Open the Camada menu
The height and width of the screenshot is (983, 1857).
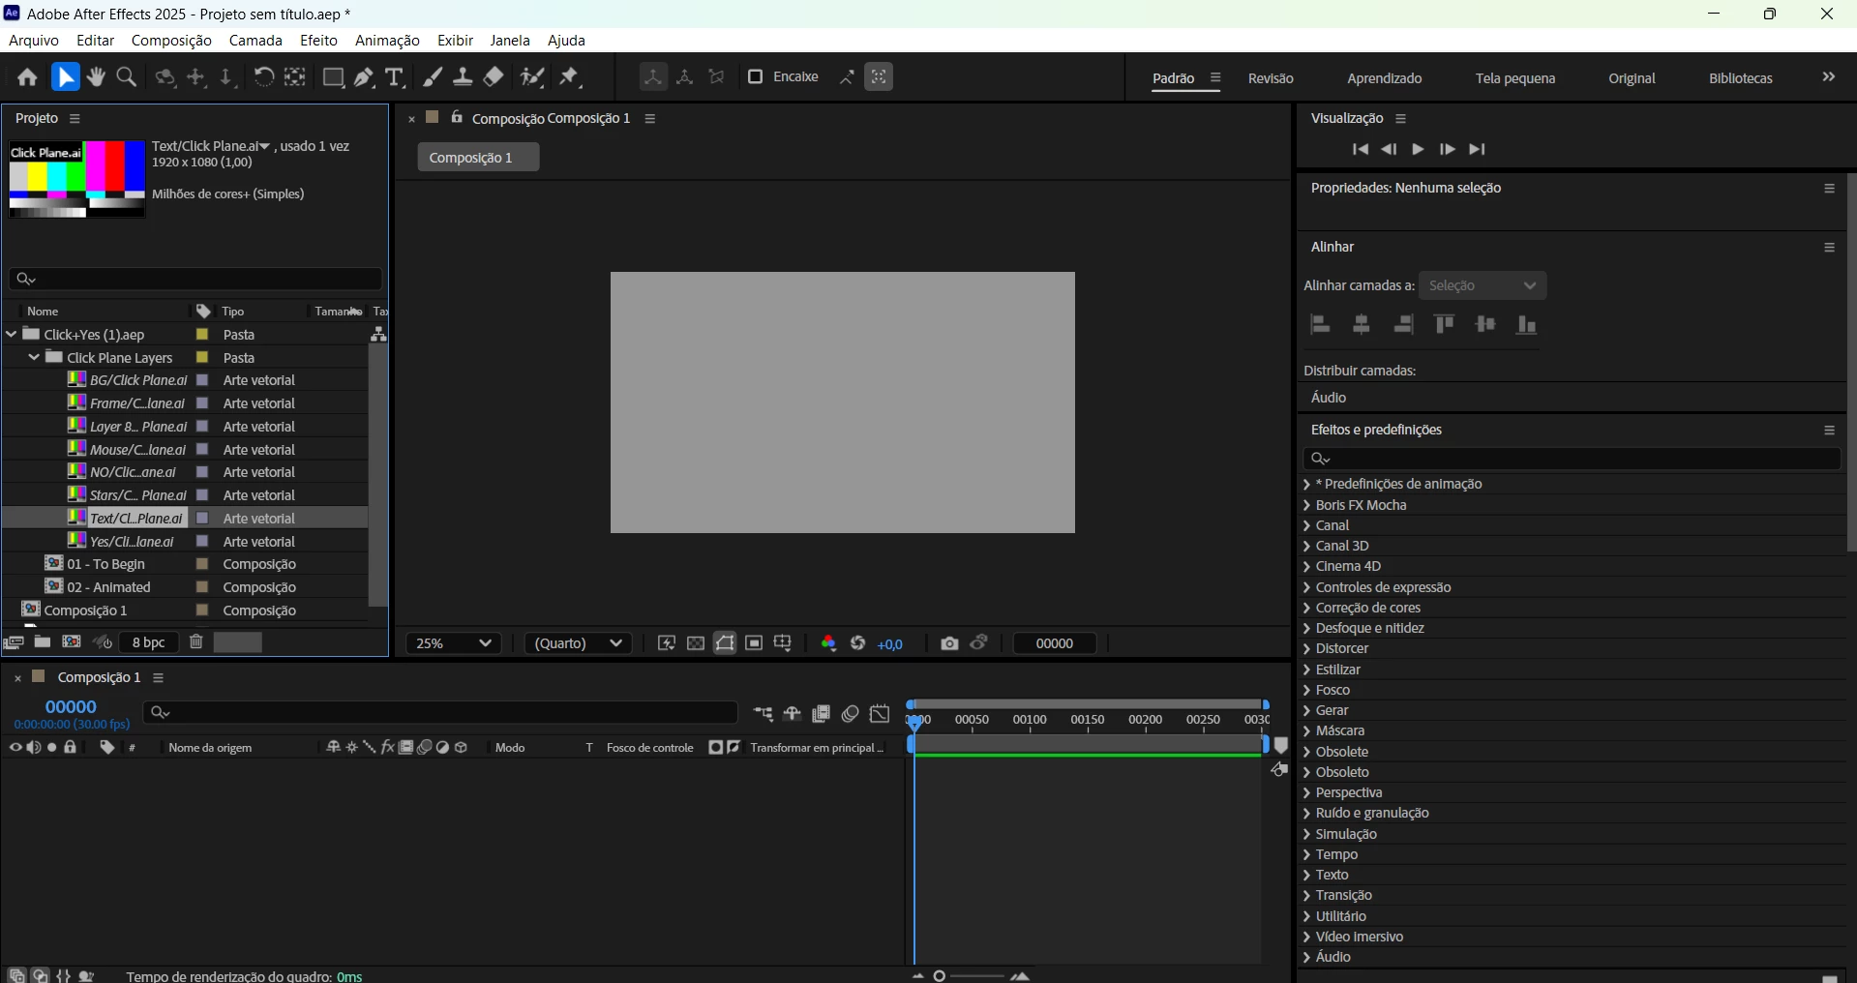click(255, 41)
